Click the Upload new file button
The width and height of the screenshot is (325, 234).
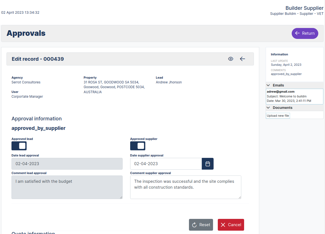pyautogui.click(x=278, y=115)
